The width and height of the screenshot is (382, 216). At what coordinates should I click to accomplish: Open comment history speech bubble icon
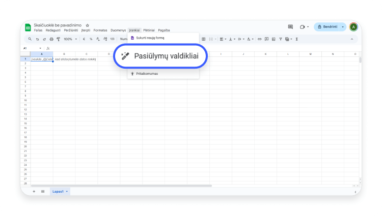(x=290, y=27)
